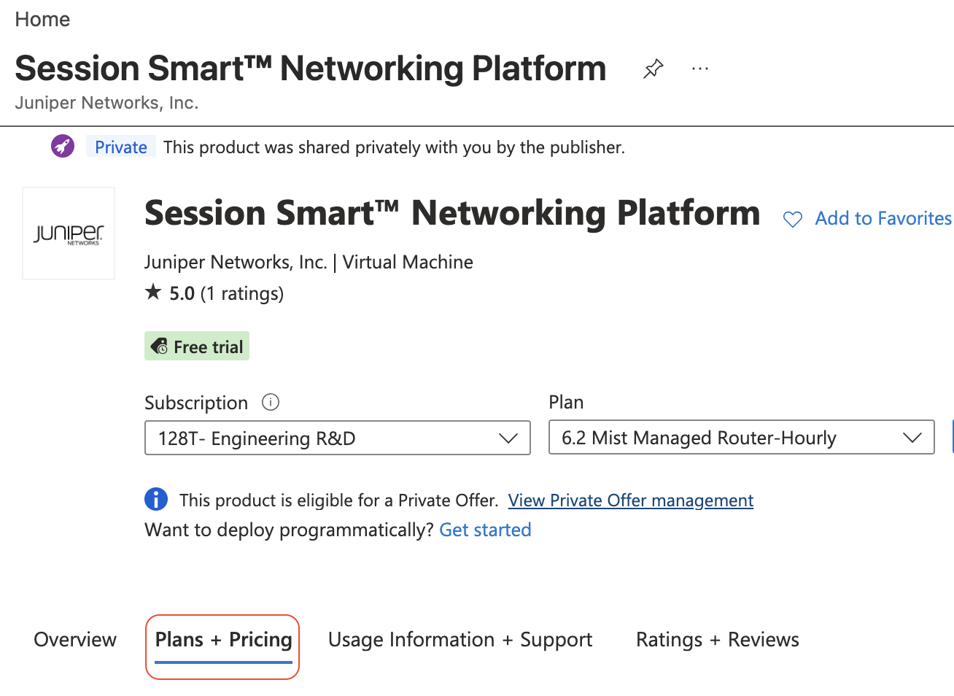This screenshot has height=696, width=954.
Task: Click the Private label badge
Action: tap(121, 147)
